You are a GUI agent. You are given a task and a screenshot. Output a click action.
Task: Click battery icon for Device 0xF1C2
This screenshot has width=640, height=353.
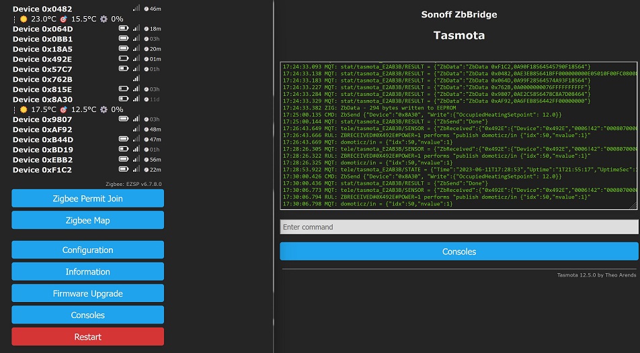pyautogui.click(x=123, y=169)
